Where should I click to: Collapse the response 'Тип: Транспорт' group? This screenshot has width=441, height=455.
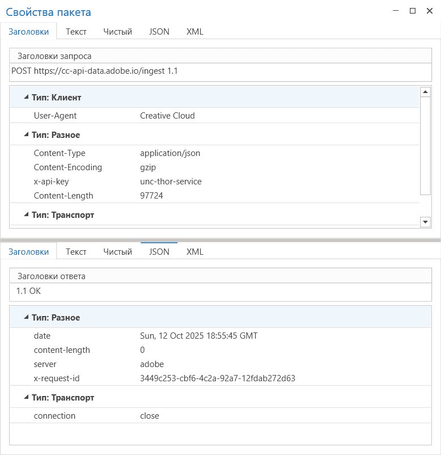pos(26,398)
